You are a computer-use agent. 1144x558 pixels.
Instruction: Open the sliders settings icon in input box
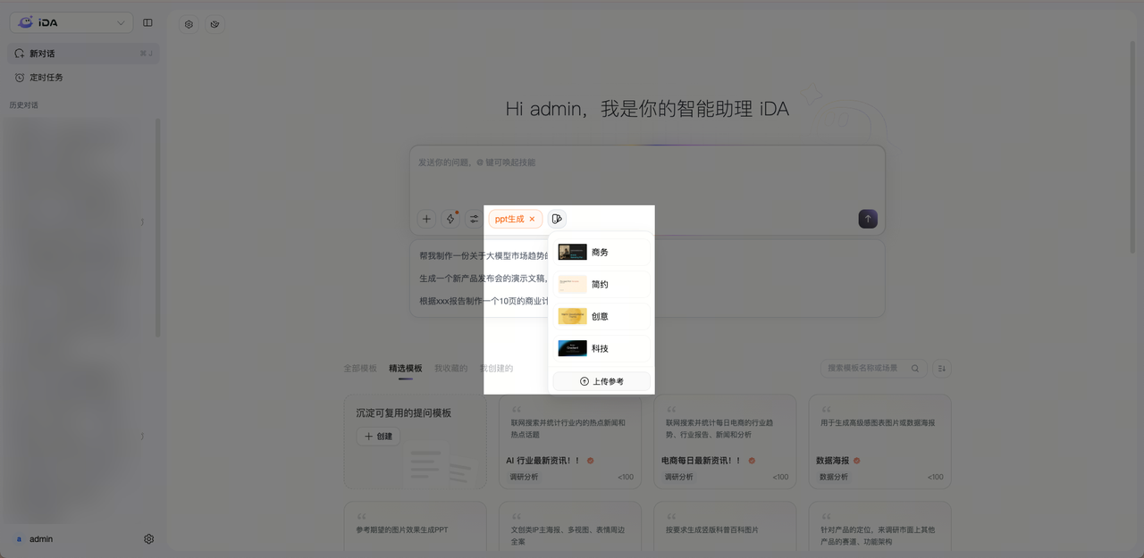point(474,219)
